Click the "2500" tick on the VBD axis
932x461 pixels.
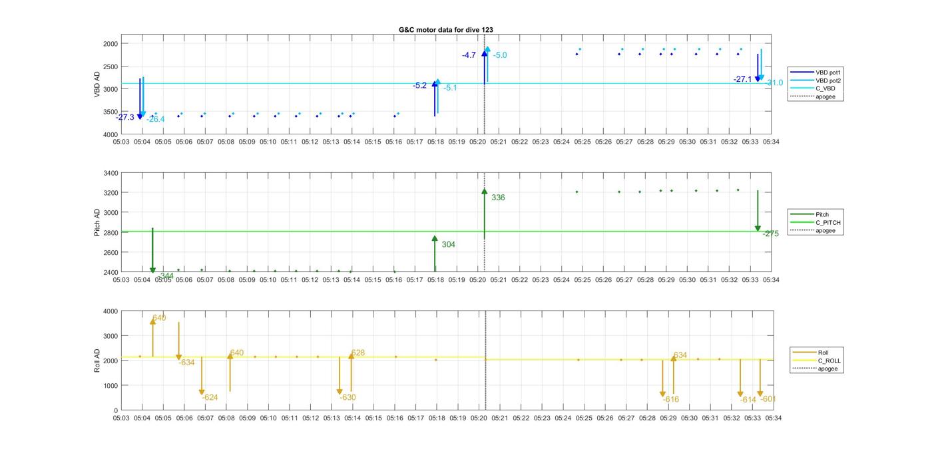[x=111, y=67]
